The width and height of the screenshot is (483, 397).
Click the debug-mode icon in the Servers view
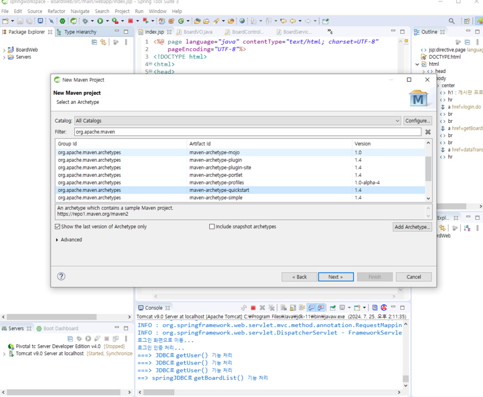[x=79, y=338]
